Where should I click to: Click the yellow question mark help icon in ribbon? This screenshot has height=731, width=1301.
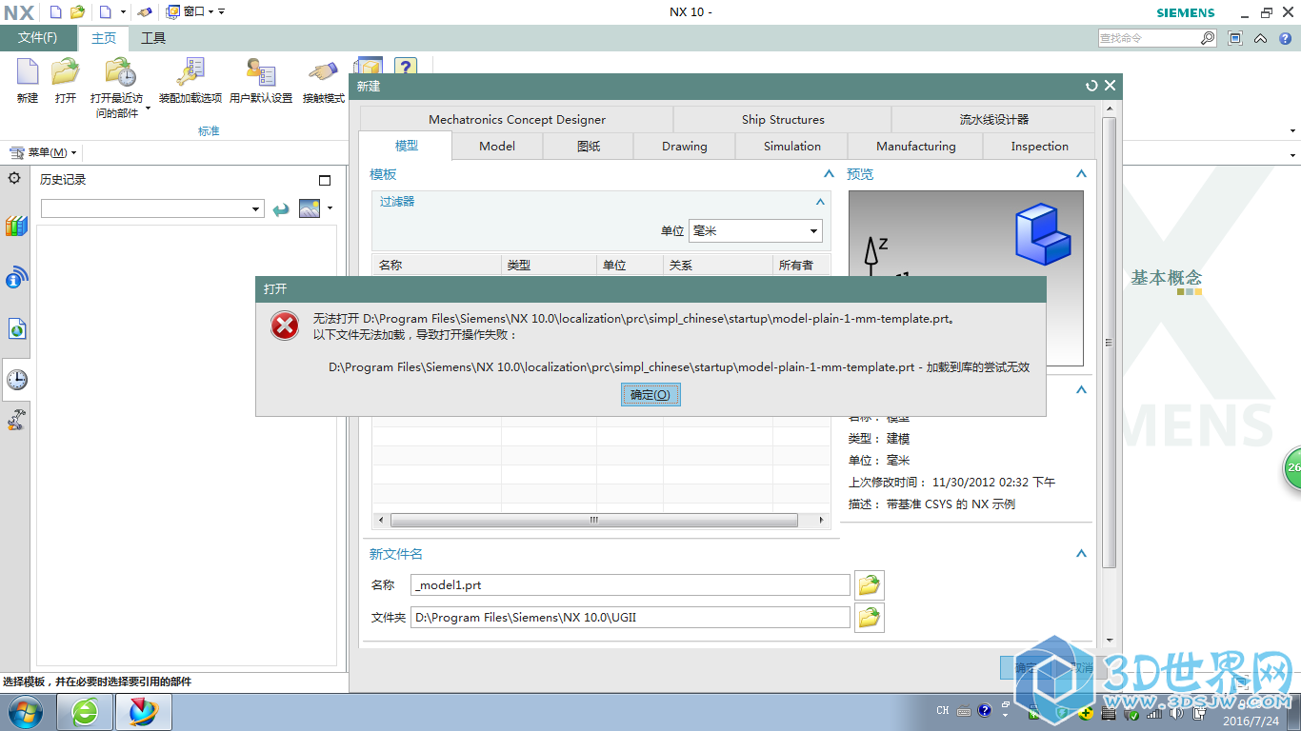point(406,68)
